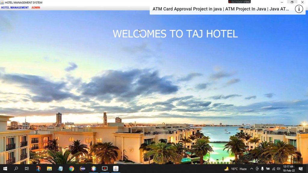Open the Wi-Fi network tray icon
Image resolution: width=308 pixels, height=173 pixels.
pos(273,169)
